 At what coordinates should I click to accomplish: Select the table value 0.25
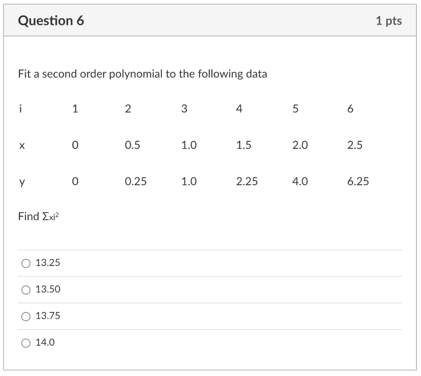coord(136,181)
